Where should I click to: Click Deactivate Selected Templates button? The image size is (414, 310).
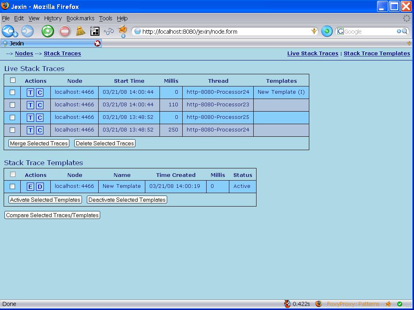pyautogui.click(x=127, y=200)
